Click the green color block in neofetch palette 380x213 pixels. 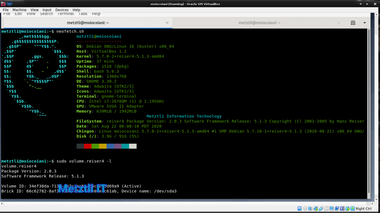click(95, 146)
